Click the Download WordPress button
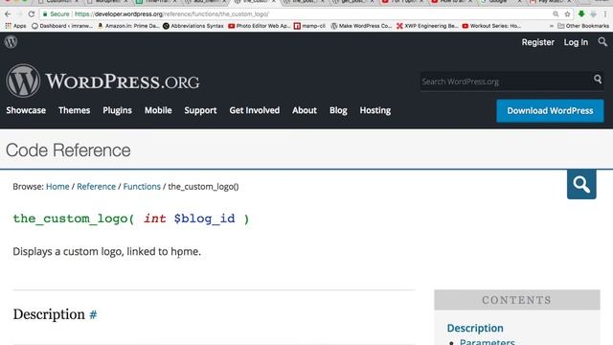The image size is (613, 345). point(550,111)
